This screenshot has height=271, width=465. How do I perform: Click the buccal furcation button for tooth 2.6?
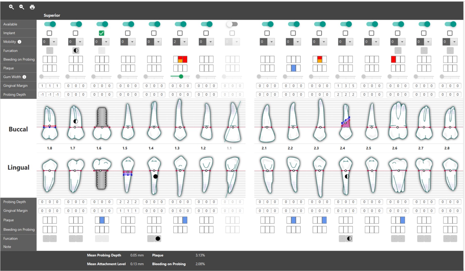point(398,51)
